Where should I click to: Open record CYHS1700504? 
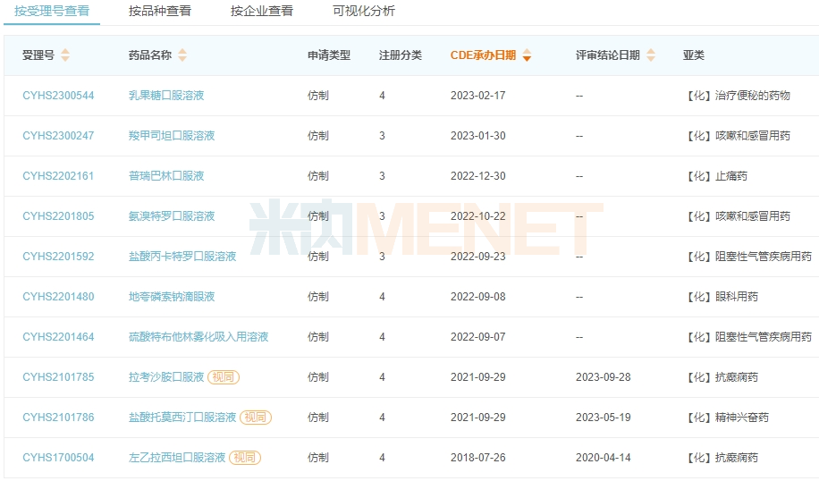click(58, 458)
